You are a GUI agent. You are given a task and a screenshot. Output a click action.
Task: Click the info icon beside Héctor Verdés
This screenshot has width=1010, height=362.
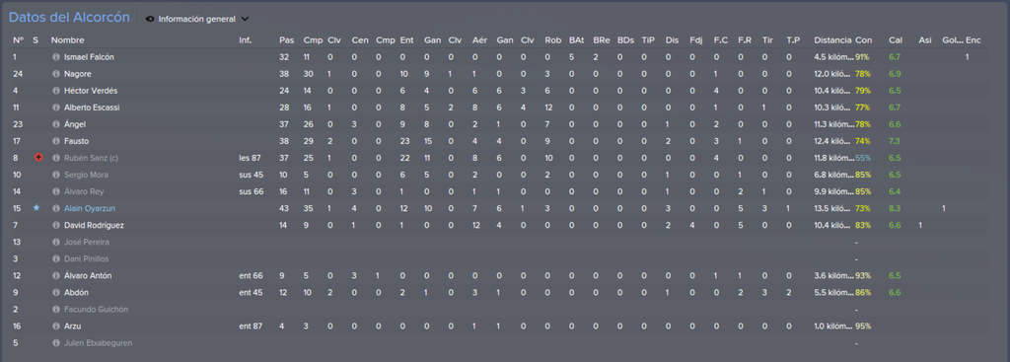pyautogui.click(x=56, y=91)
